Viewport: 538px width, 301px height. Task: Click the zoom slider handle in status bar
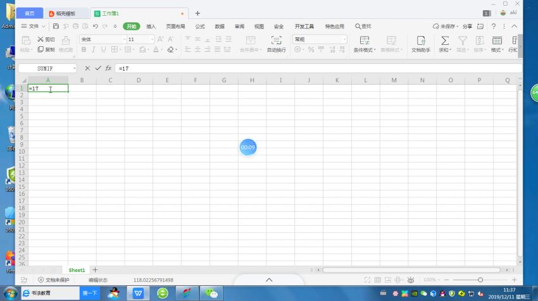tap(480, 279)
